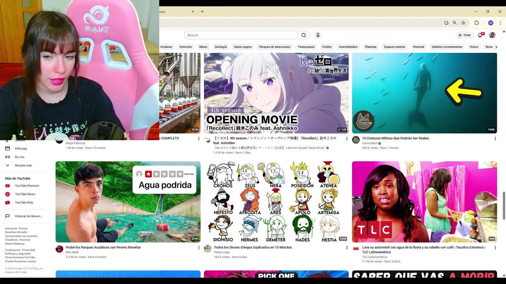Open options menu for Mega Fabricas video

point(199,138)
